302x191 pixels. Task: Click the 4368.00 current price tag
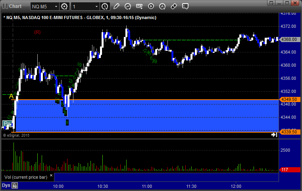point(289,39)
